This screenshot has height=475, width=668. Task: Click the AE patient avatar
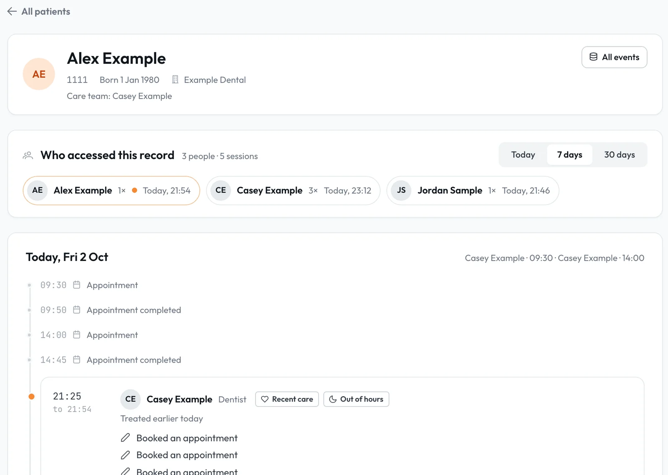point(39,74)
